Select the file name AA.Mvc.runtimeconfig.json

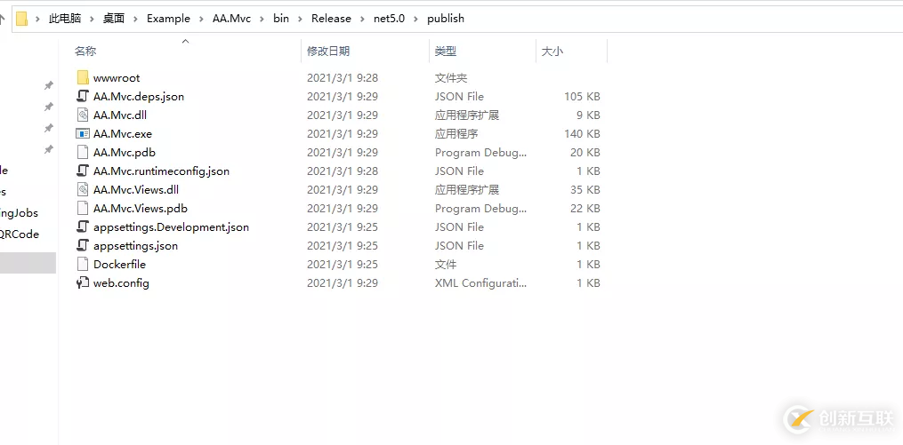pyautogui.click(x=161, y=171)
